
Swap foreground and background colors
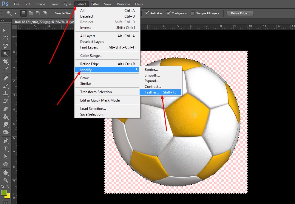click(8, 186)
